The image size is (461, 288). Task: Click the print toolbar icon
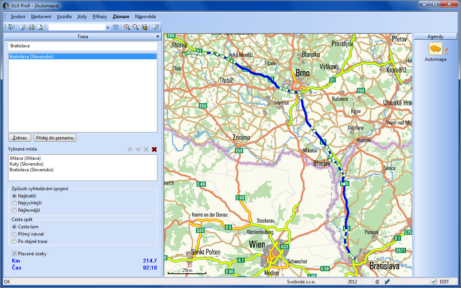pos(32,27)
